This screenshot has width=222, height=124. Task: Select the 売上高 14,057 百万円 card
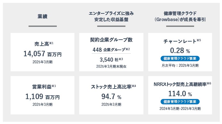[42, 52]
